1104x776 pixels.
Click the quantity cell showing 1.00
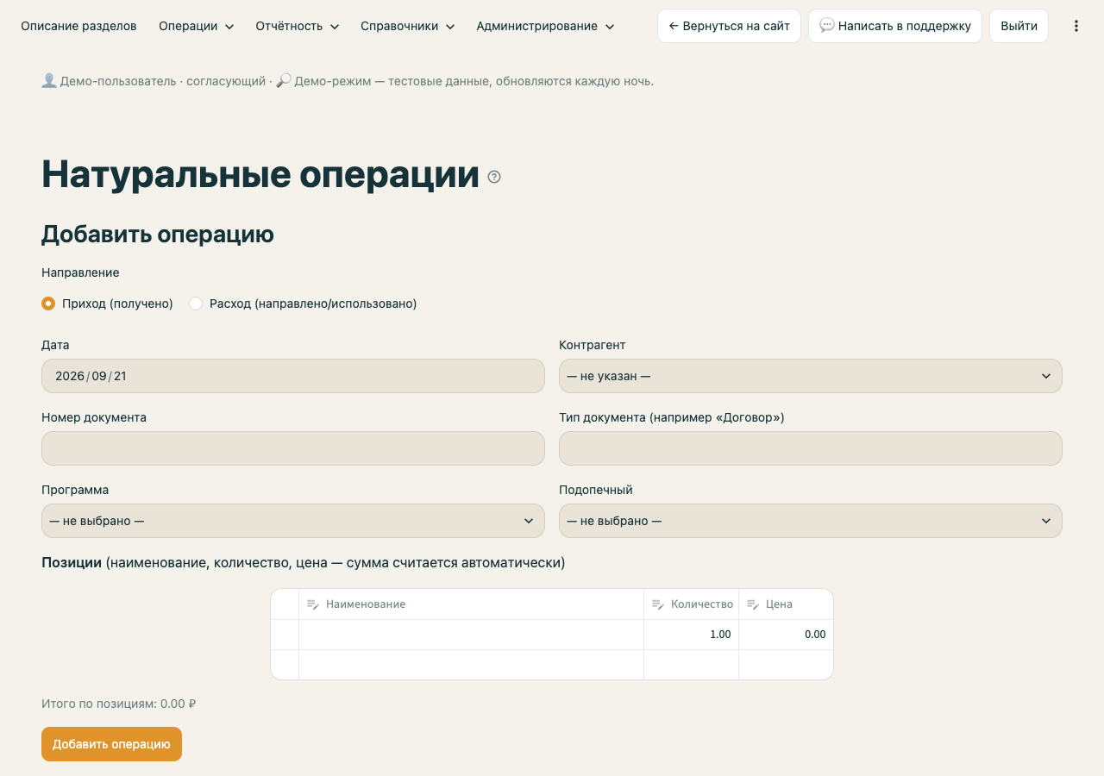(691, 635)
